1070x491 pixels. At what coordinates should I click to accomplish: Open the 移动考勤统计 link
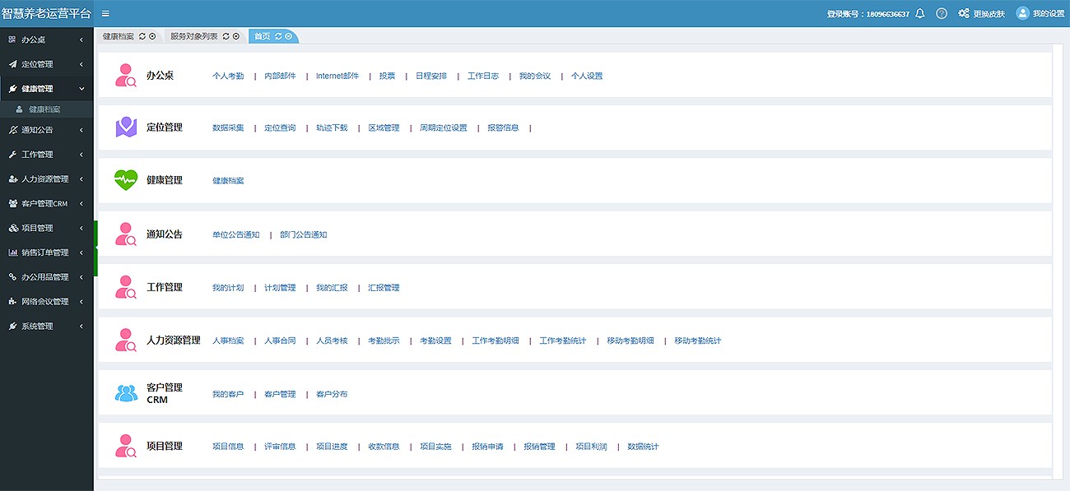(698, 340)
